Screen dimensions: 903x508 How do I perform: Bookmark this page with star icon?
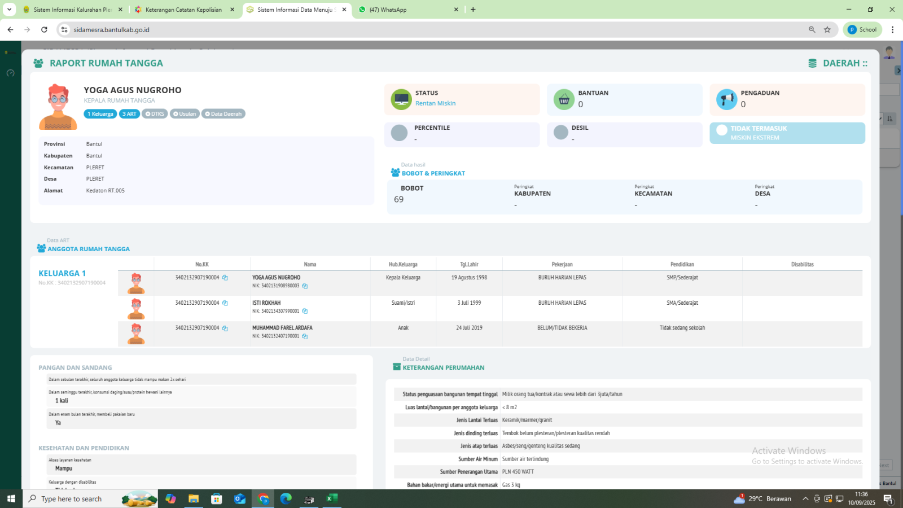click(827, 30)
